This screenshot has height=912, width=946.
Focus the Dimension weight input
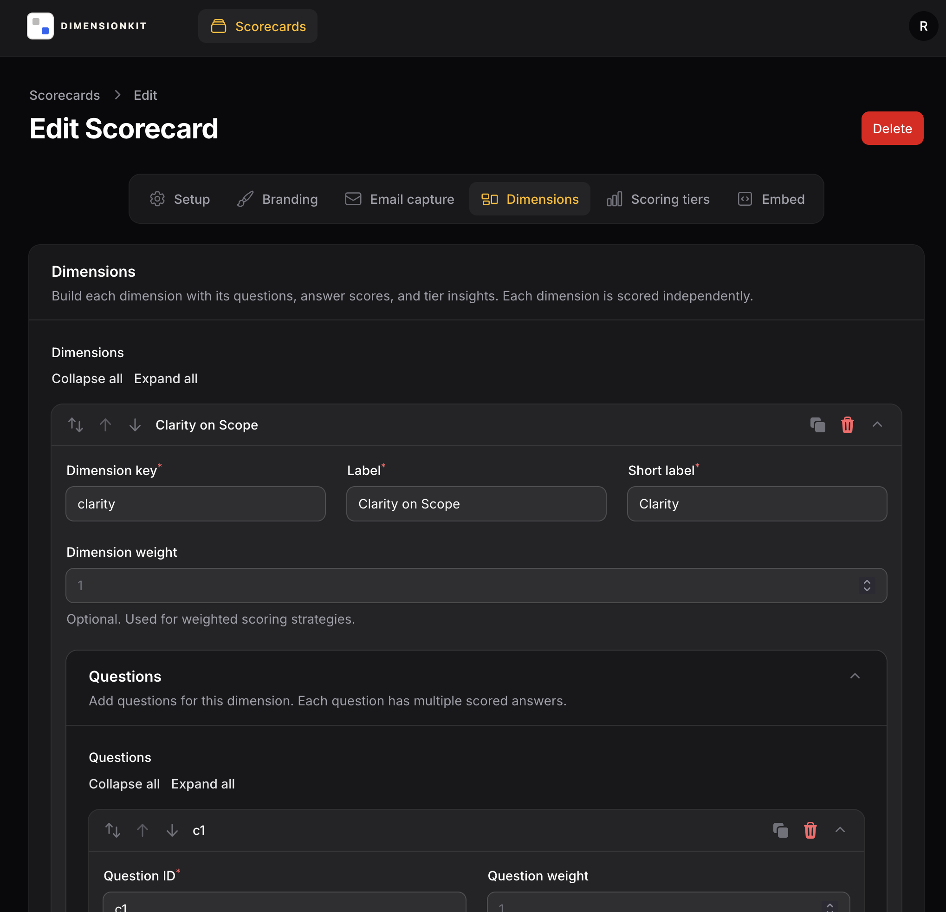tap(476, 585)
